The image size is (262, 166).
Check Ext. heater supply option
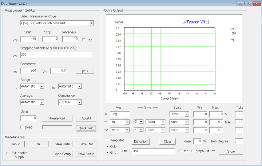coord(8,153)
